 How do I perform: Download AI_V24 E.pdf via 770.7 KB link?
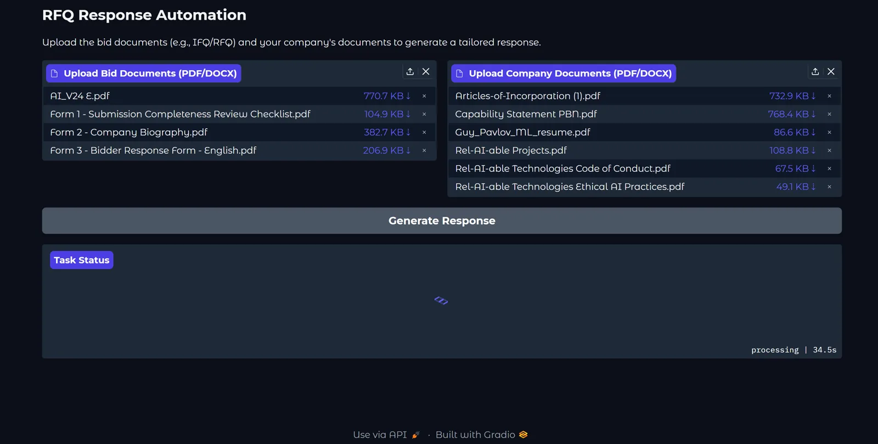coord(387,96)
